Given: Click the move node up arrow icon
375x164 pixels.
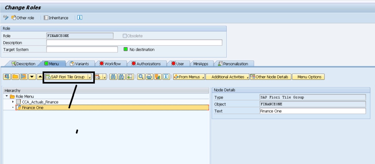Looking at the screenshot, I should coord(40,77).
